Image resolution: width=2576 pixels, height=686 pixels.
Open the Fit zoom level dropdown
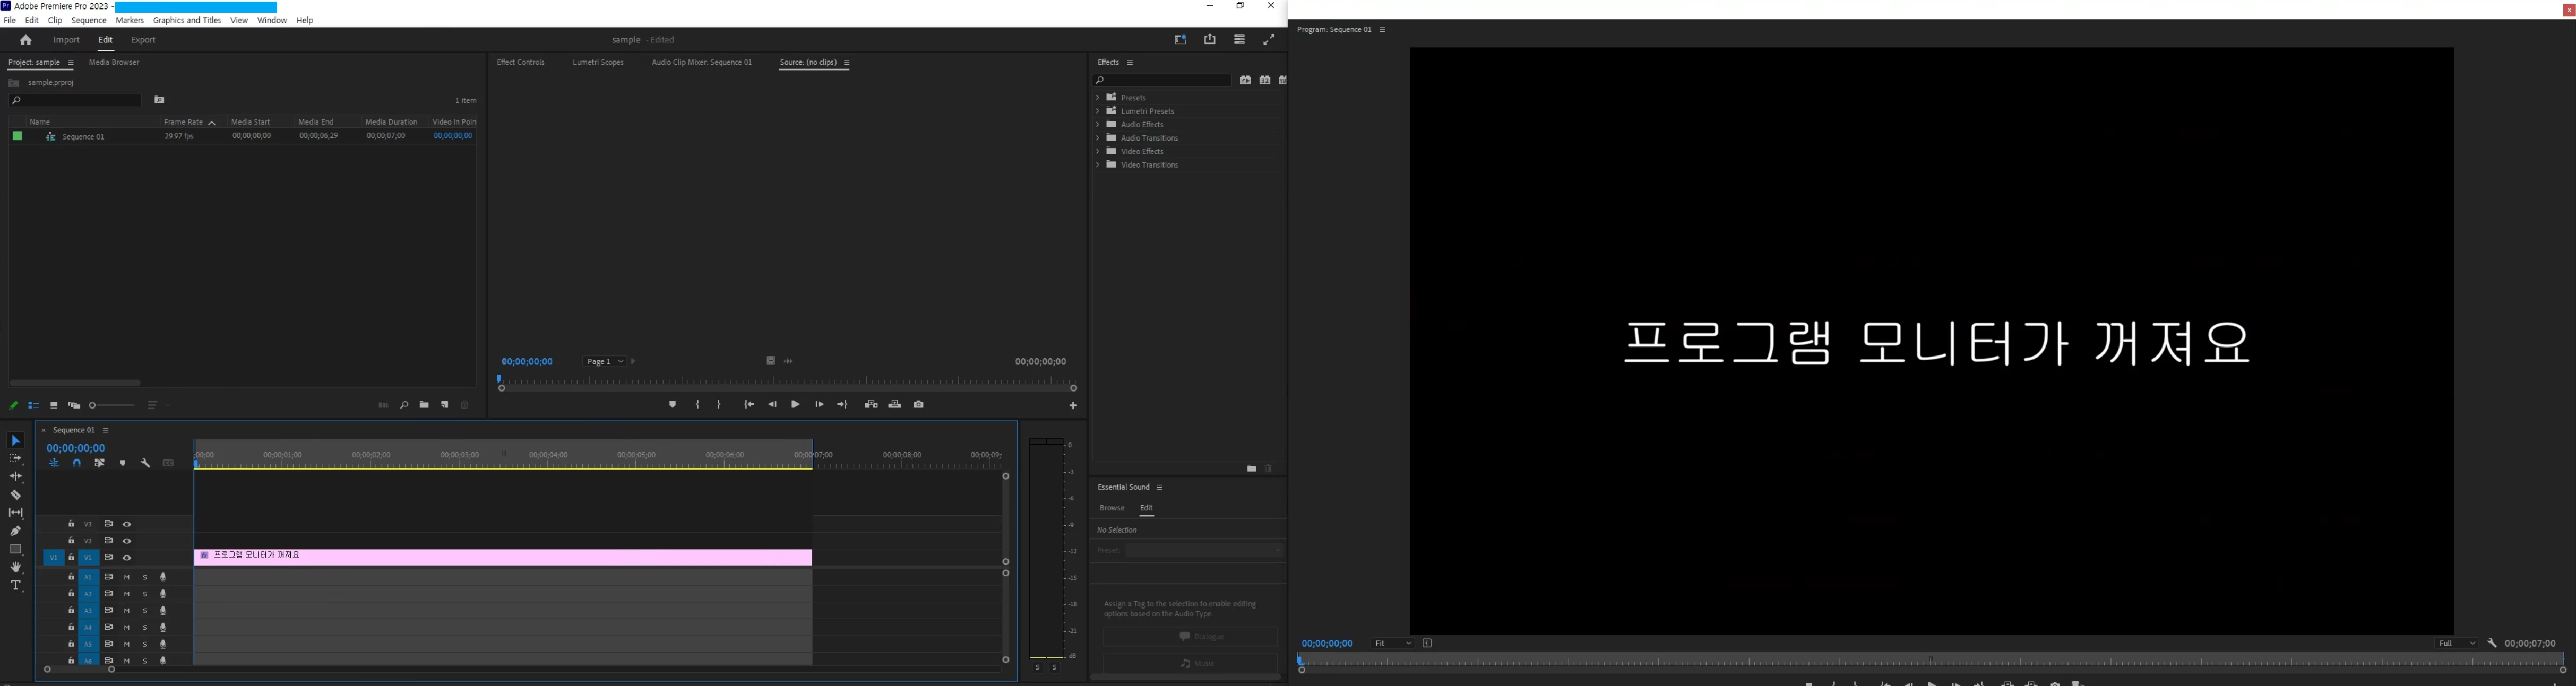click(x=1392, y=644)
